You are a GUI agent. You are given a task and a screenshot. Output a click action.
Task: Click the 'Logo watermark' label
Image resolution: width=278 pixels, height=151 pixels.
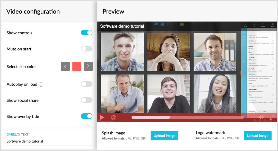click(210, 133)
